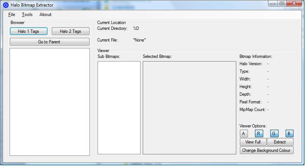Screen dimensions: 306x166
Task: Close the Halo Bitmap Extractor window
Action: click(294, 4)
